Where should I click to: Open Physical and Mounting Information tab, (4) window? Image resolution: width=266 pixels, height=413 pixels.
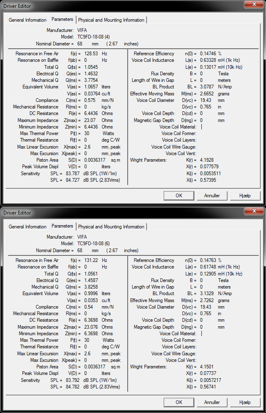pos(111,20)
